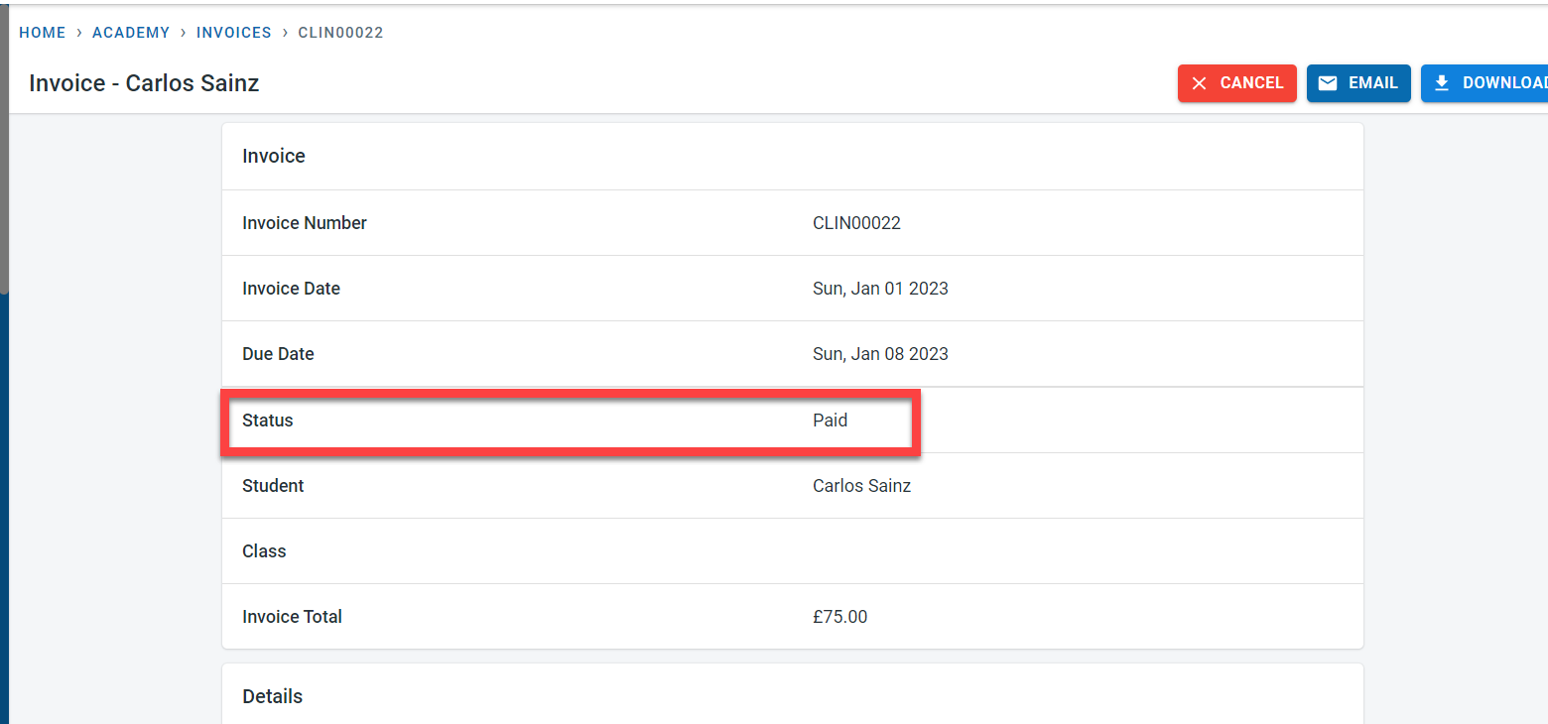Click the X icon on Cancel button
Image resolution: width=1548 pixels, height=724 pixels.
point(1199,83)
